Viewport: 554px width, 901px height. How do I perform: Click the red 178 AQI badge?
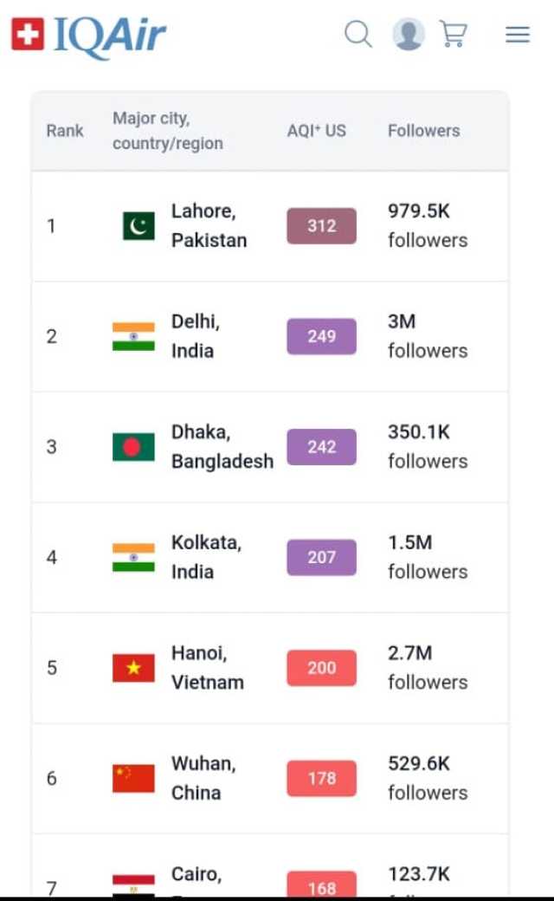321,778
